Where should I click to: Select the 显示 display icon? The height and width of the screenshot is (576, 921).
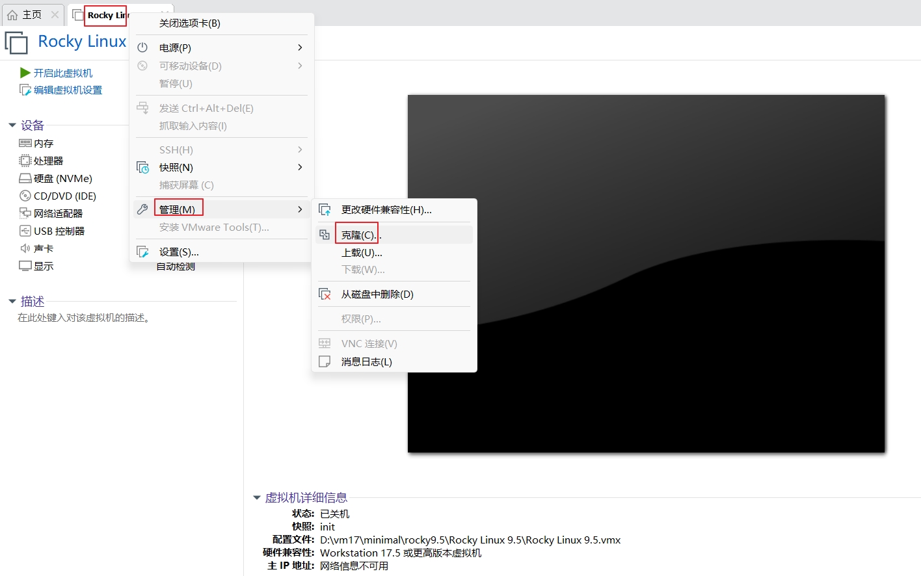pyautogui.click(x=25, y=266)
